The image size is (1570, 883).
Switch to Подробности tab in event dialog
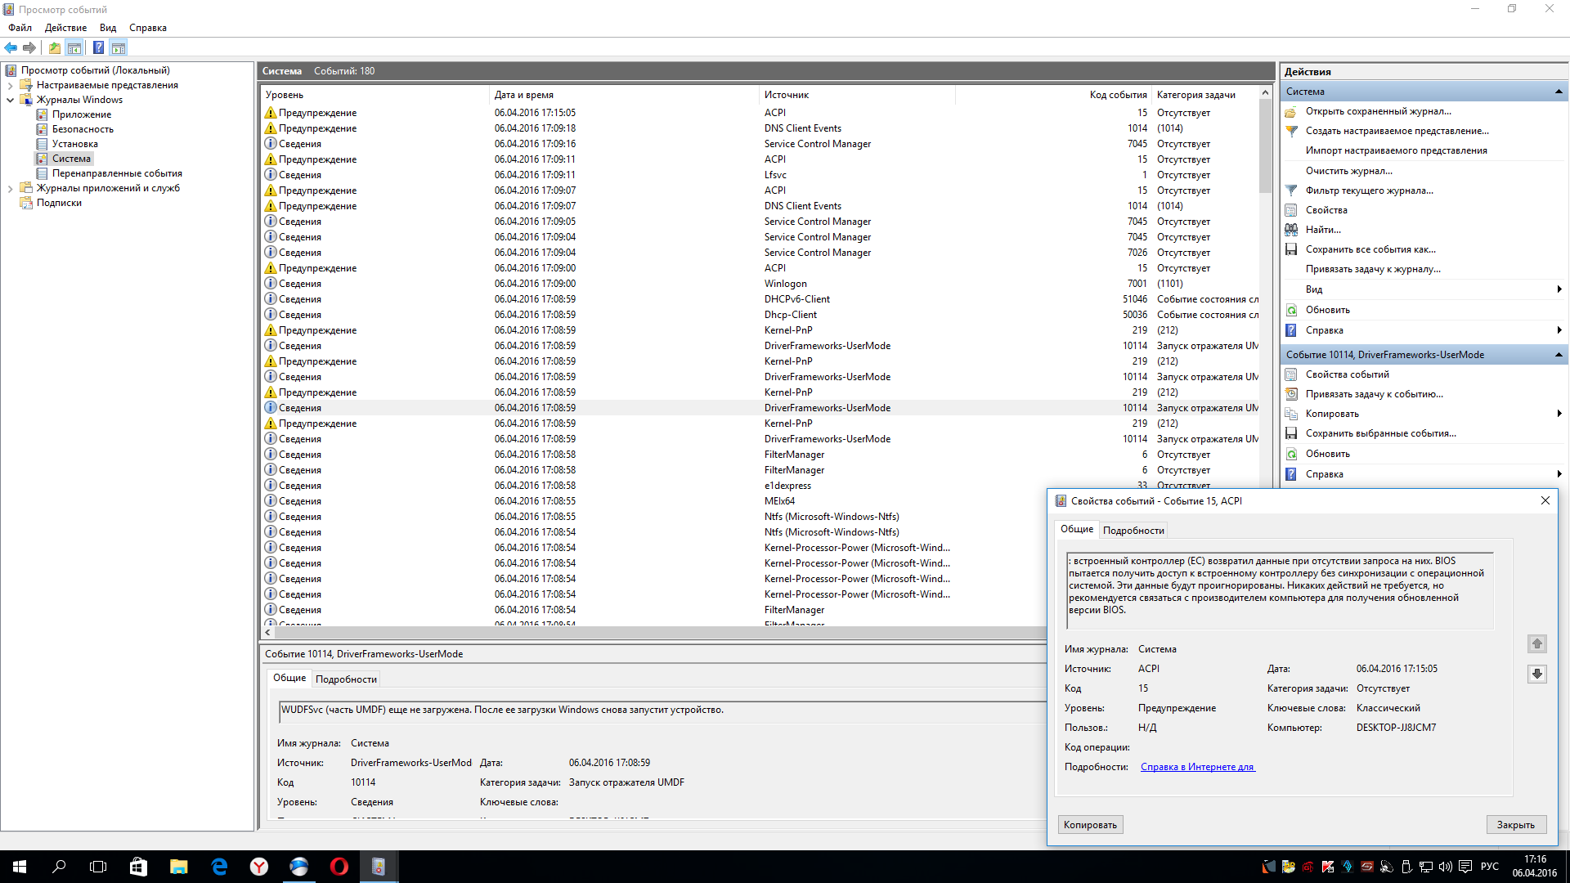pos(1133,531)
